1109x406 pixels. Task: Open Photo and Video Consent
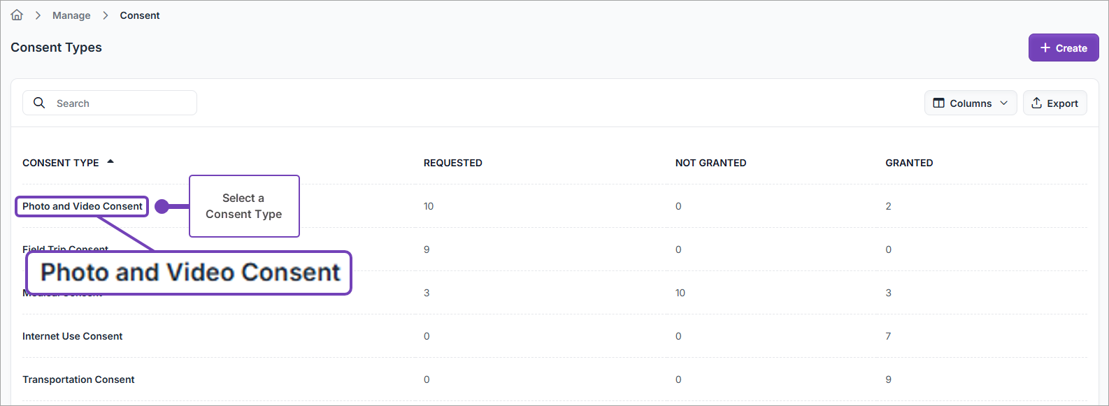[83, 206]
